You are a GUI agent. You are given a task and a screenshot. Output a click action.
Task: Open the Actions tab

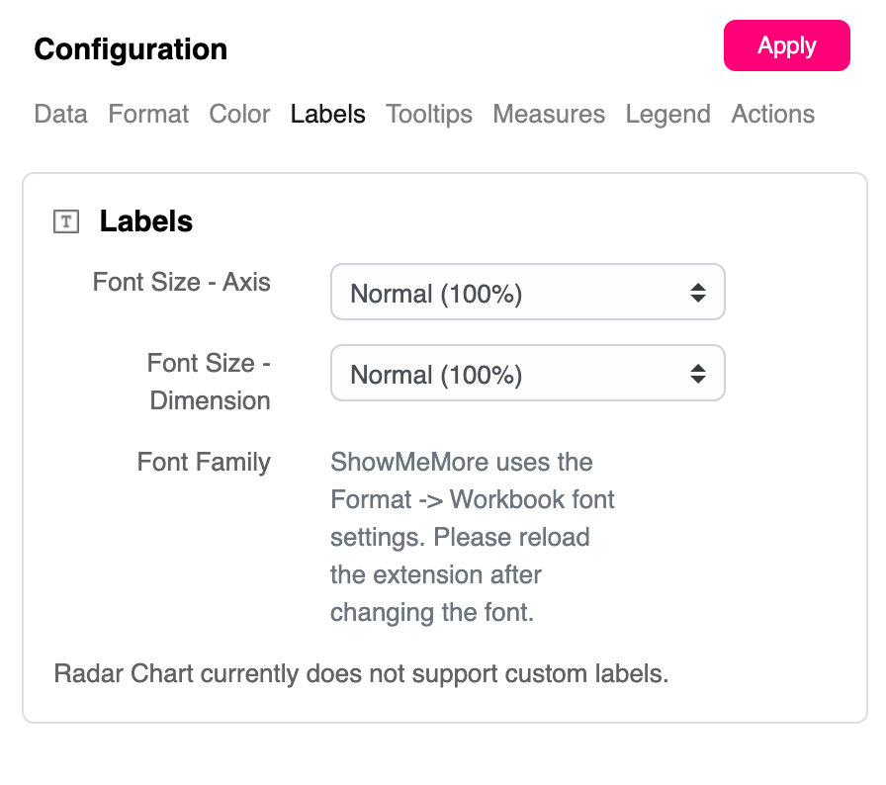(x=772, y=115)
